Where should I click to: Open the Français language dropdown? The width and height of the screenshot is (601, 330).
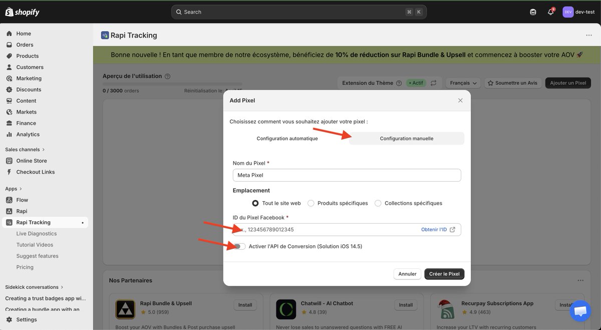coord(463,83)
